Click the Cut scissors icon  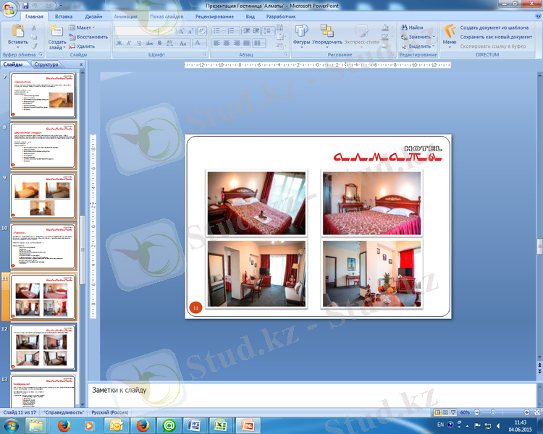pyautogui.click(x=34, y=27)
